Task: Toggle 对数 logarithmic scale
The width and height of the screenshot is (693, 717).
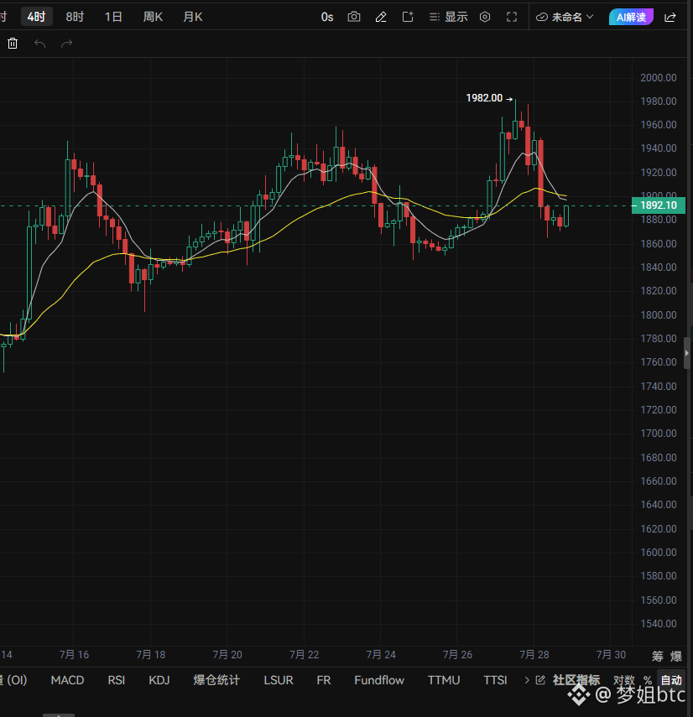Action: 624,680
